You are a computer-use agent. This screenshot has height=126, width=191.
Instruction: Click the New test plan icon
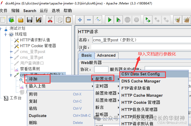coord(3,20)
